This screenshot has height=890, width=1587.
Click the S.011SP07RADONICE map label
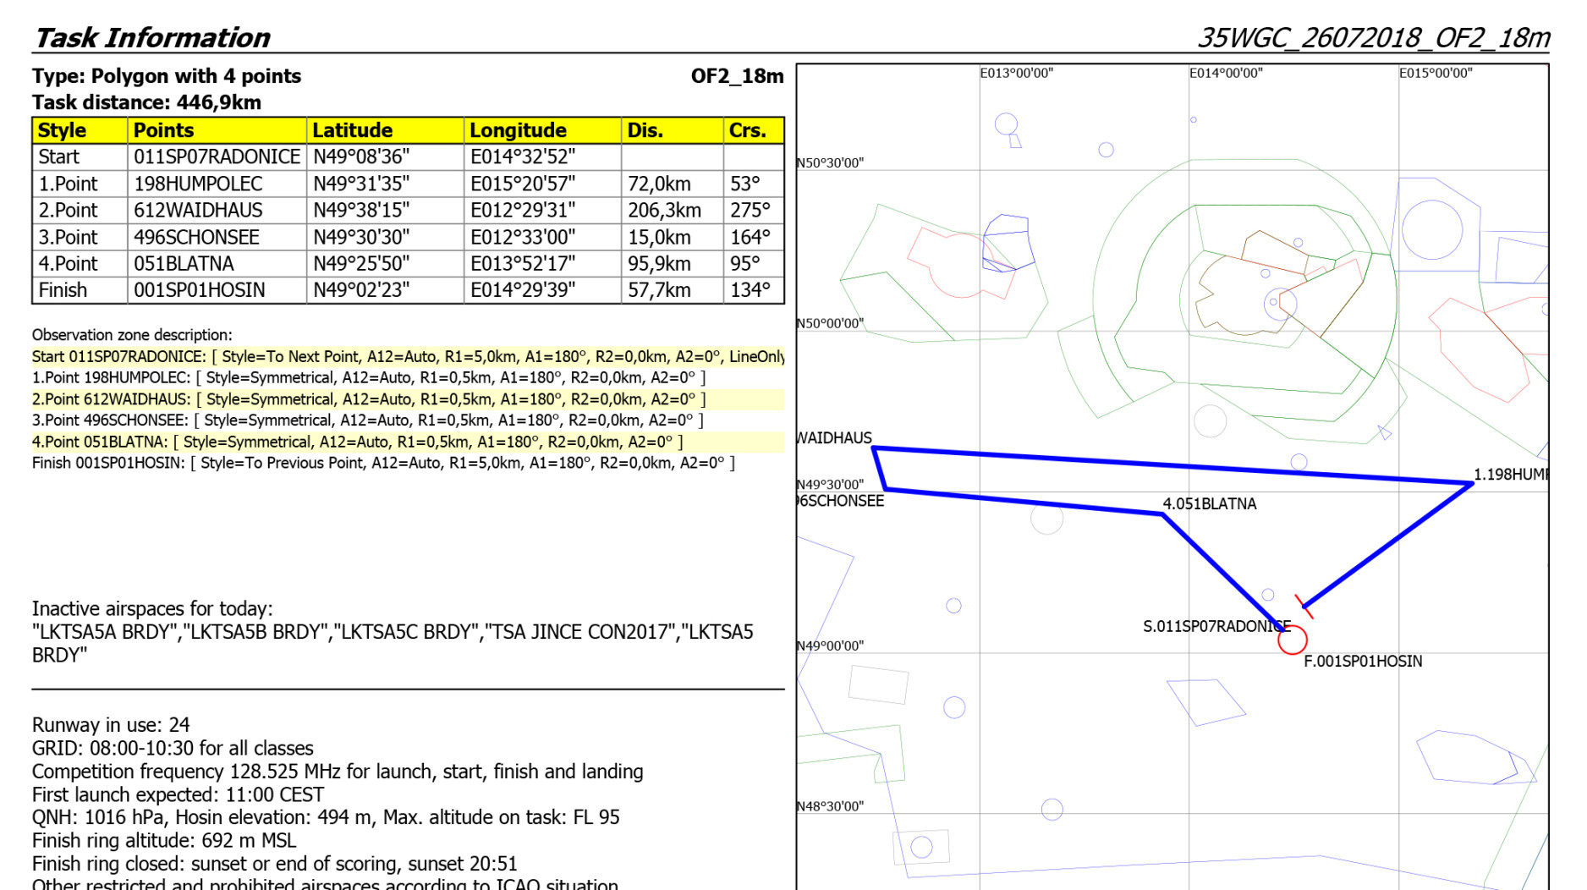1215,627
